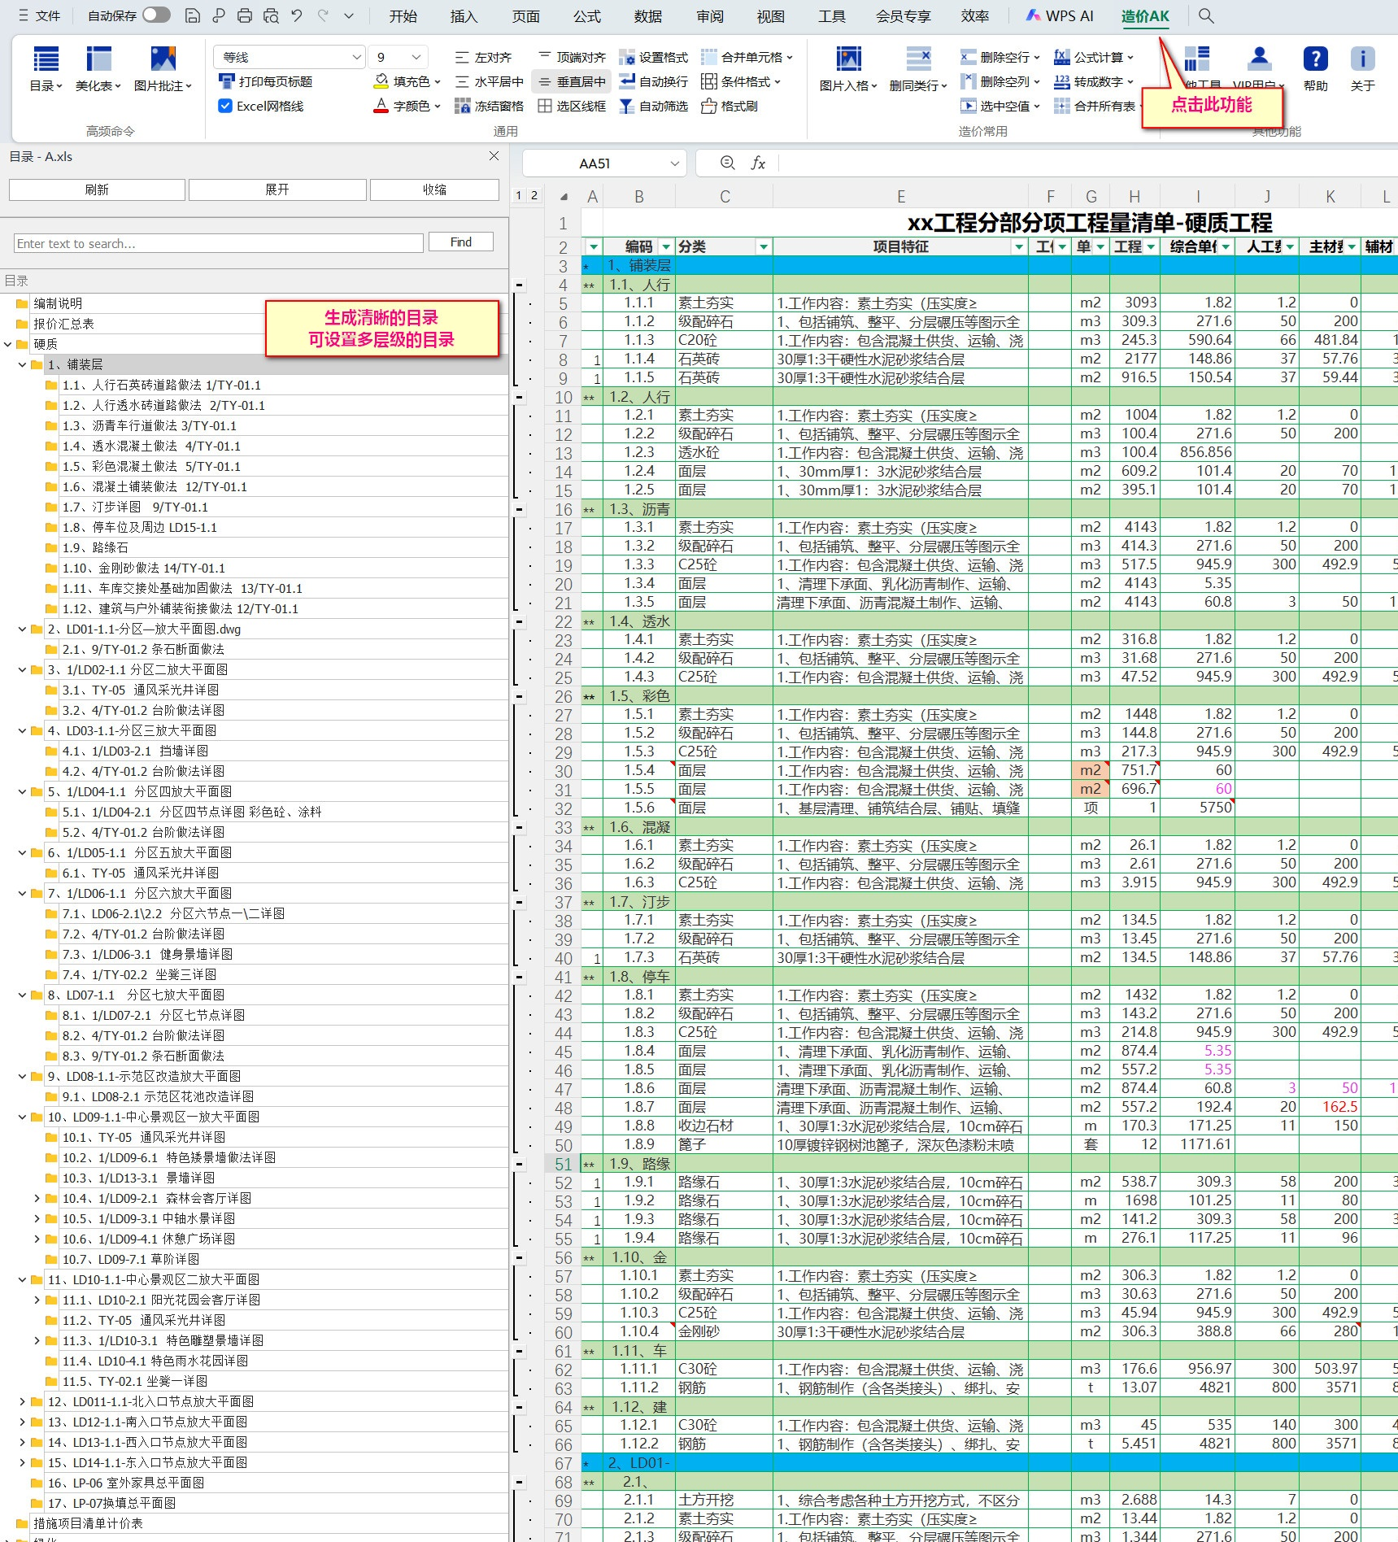Toggle the 自动保存 autosave switch
The width and height of the screenshot is (1398, 1542).
pos(156,15)
